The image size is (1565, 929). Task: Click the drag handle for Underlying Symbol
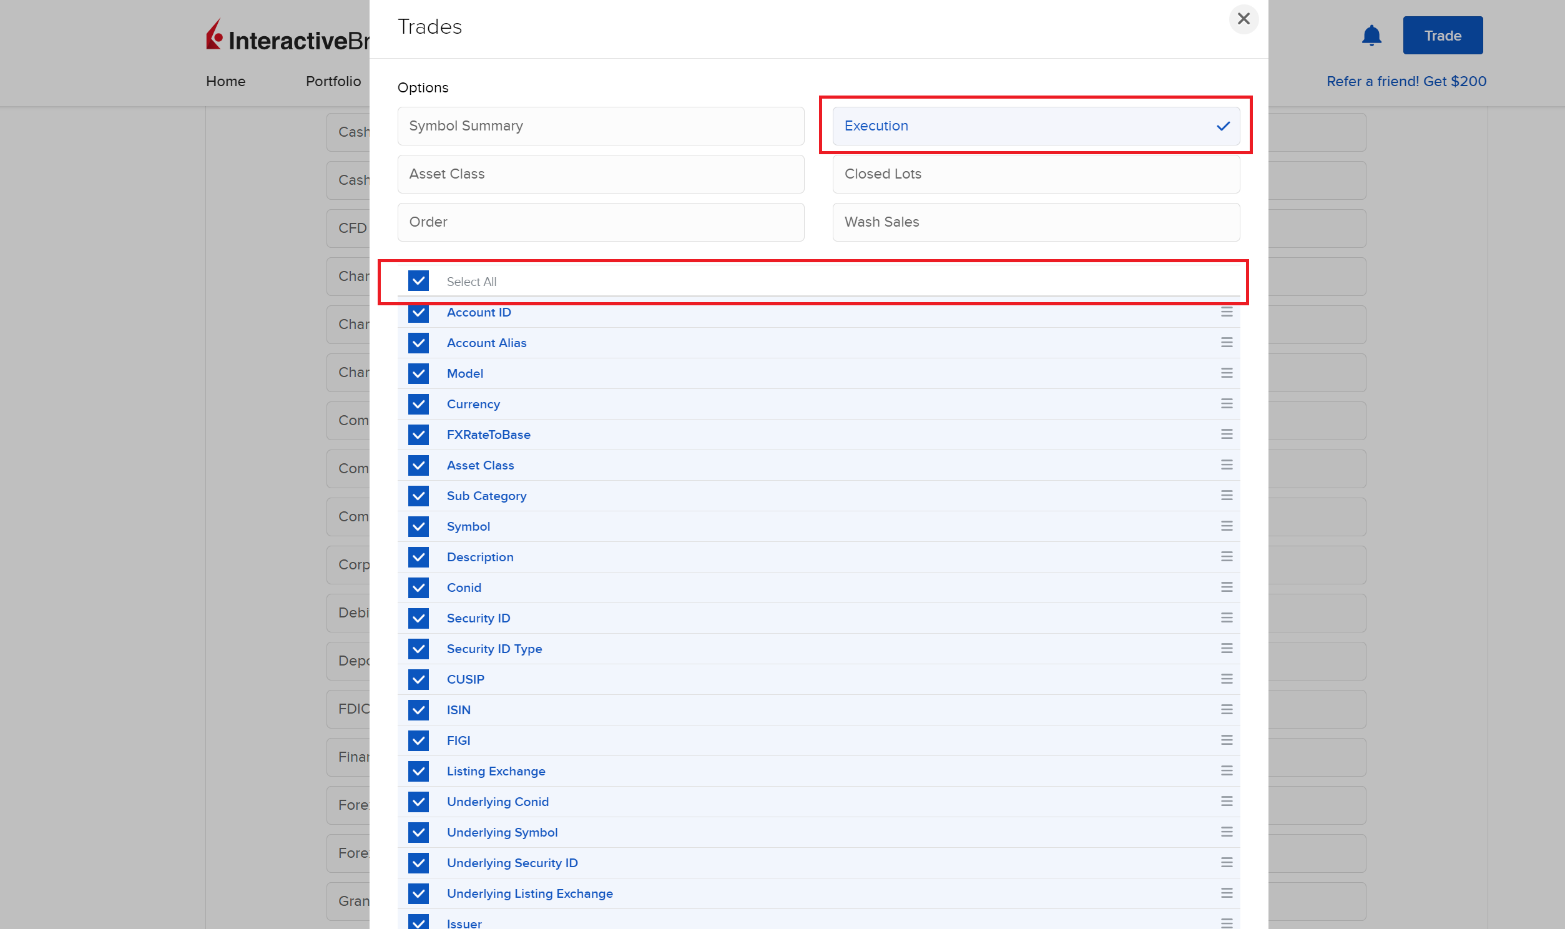point(1226,832)
